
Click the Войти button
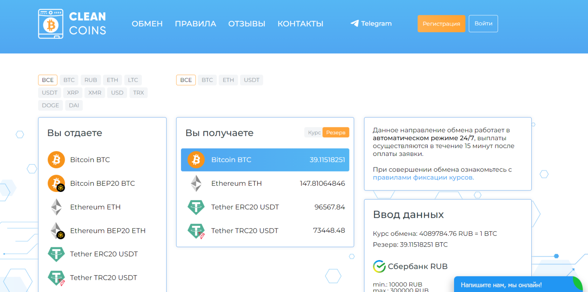tap(483, 24)
